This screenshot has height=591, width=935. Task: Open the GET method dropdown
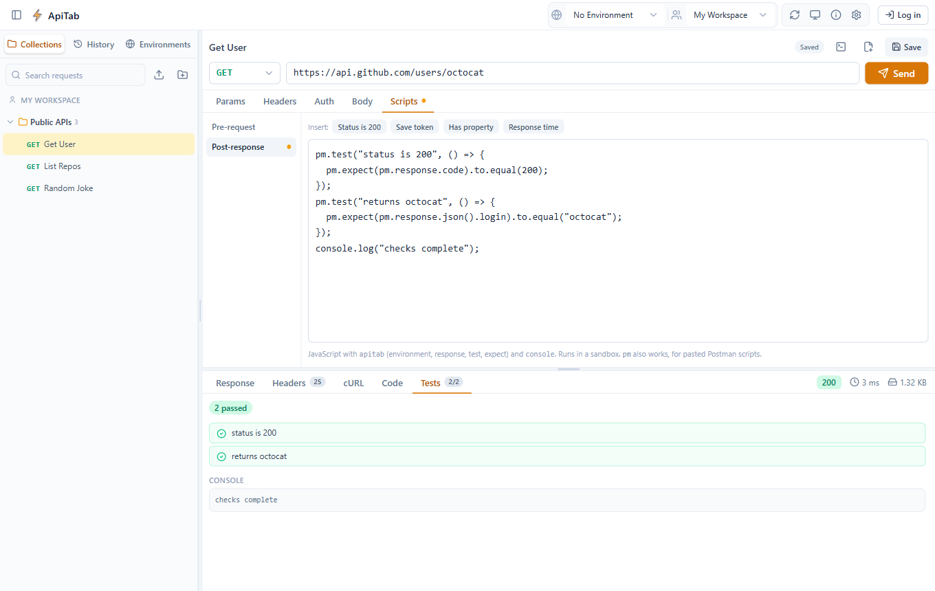click(x=245, y=73)
